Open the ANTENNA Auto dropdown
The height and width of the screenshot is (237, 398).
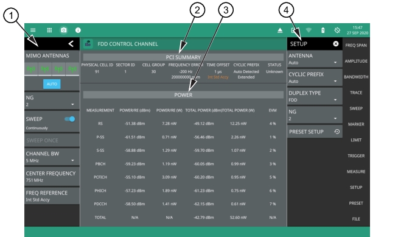pyautogui.click(x=315, y=59)
